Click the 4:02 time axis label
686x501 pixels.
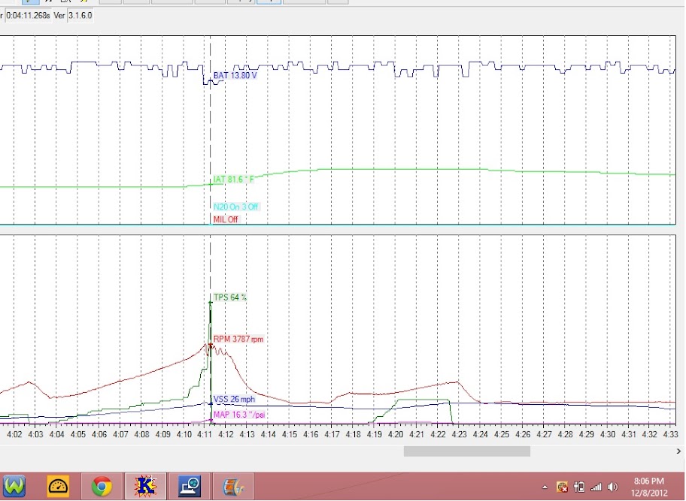click(x=14, y=434)
